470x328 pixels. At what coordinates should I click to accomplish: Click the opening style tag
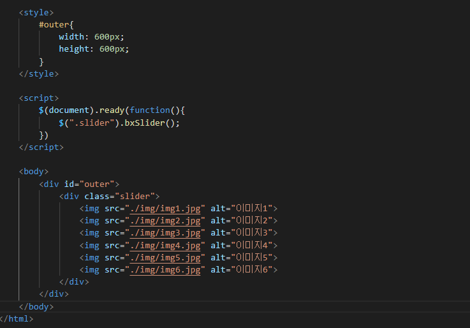coord(36,13)
